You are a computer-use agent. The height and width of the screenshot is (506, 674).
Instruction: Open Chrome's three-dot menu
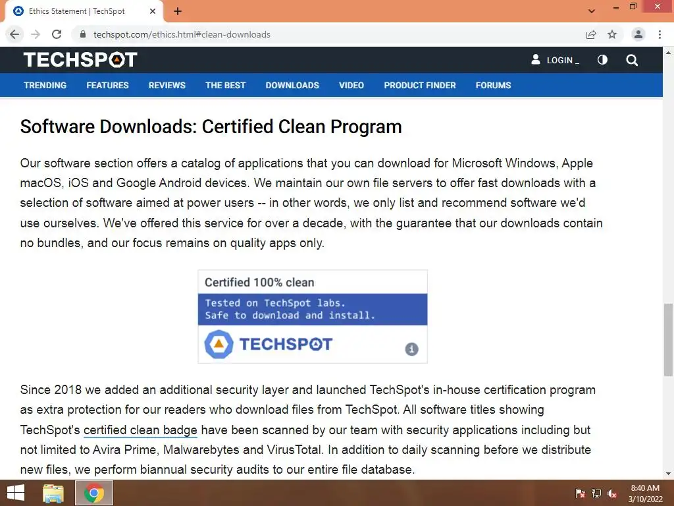660,34
